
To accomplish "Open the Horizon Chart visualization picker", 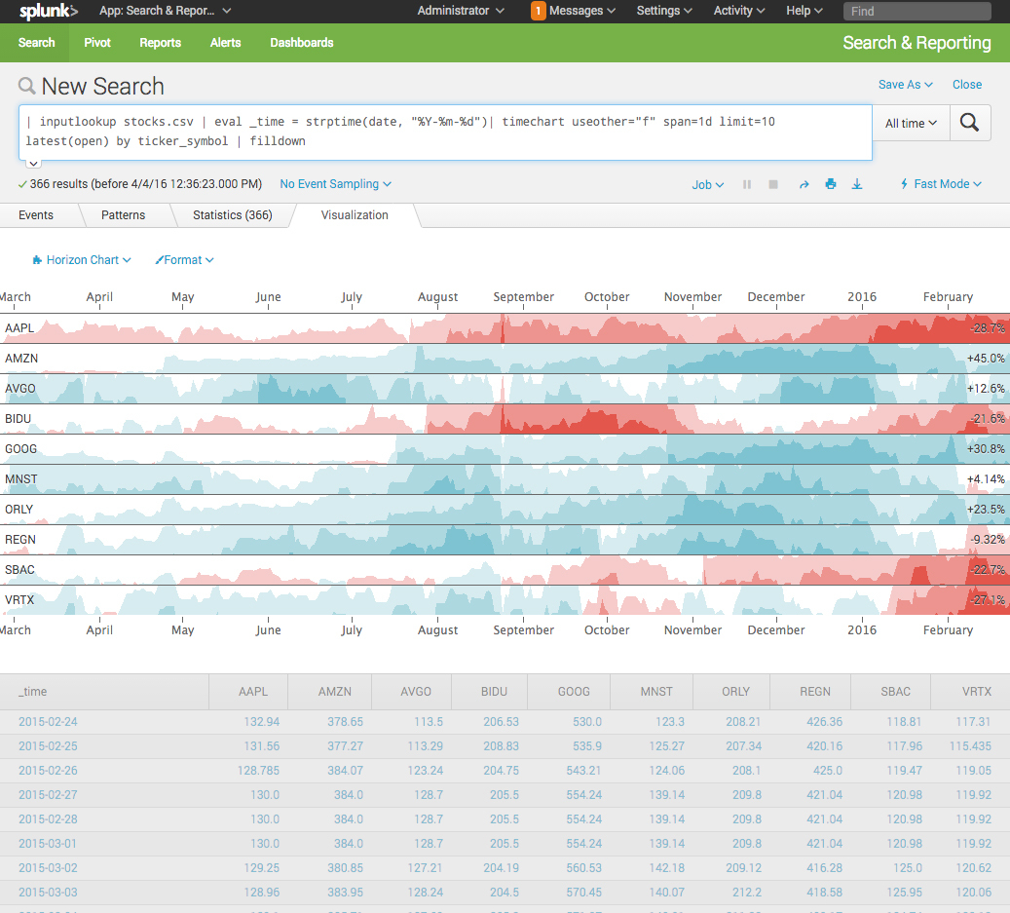I will [82, 260].
